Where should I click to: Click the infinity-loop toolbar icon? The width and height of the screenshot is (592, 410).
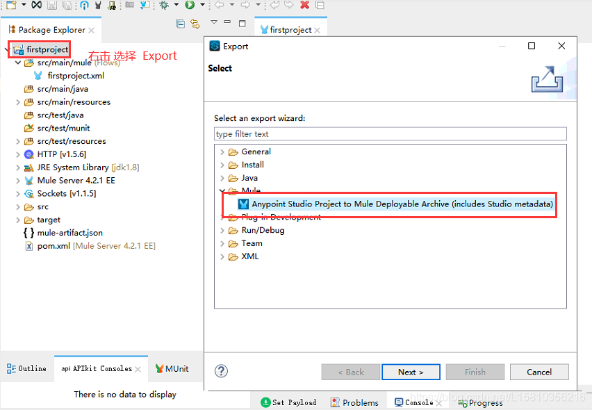click(37, 5)
